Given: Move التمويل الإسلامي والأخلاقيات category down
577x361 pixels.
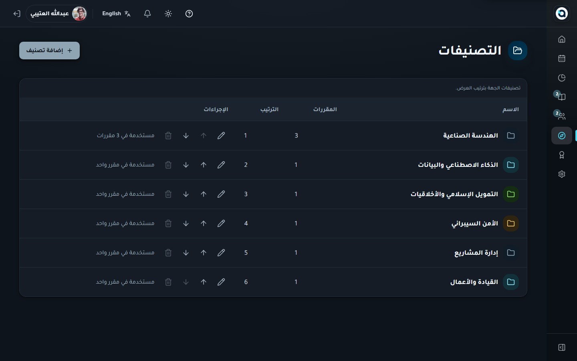Looking at the screenshot, I should pos(186,194).
